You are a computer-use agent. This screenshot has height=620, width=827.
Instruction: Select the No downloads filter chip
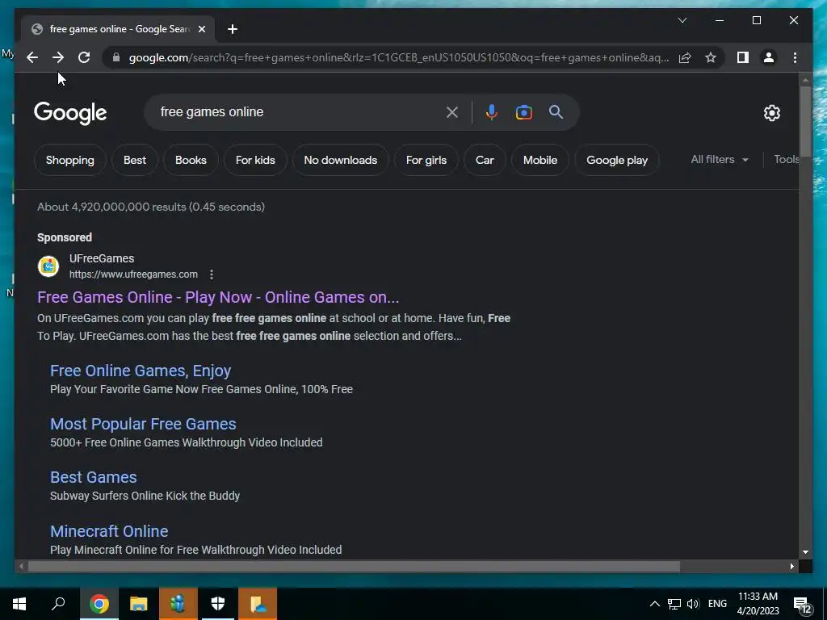point(341,160)
